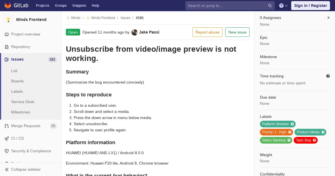Screen dimensions: 335x176
Task: Click the #181 breadcrumb link
Action: pyautogui.click(x=140, y=18)
